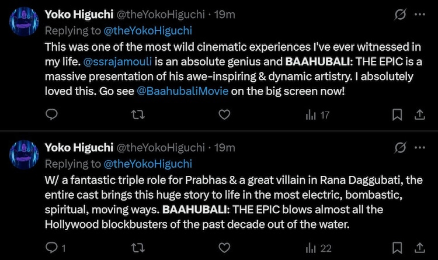Open Grok icon on first tweet
The height and width of the screenshot is (260, 438).
401,15
